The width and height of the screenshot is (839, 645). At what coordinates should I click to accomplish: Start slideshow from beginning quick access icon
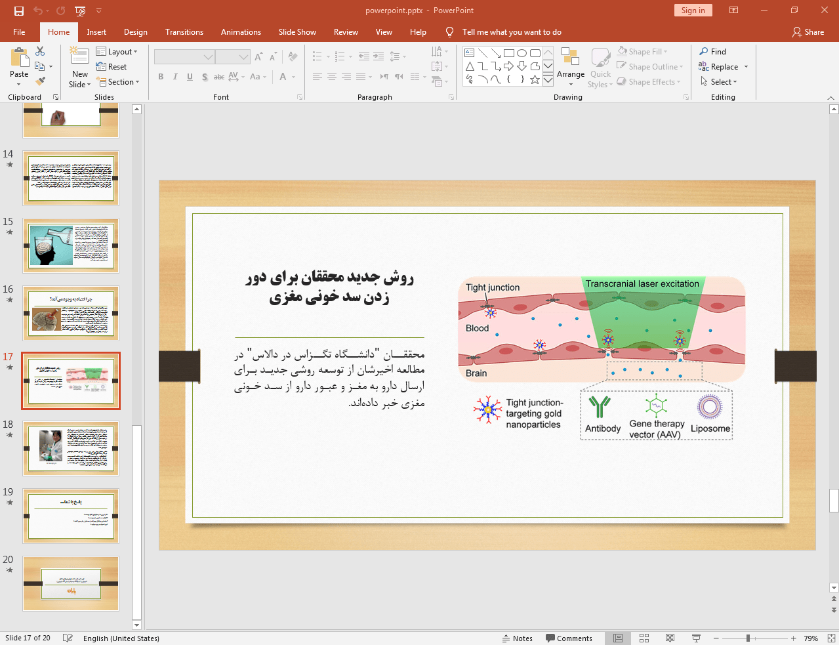pyautogui.click(x=80, y=10)
